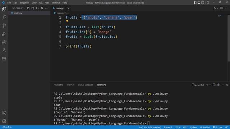Open Run and Debug view
The height and width of the screenshot is (129, 230).
click(x=4, y=34)
